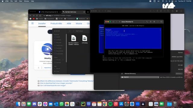The height and width of the screenshot is (108, 193).
Task: Open the Window menu in the menu bar
Action: coord(27,1)
